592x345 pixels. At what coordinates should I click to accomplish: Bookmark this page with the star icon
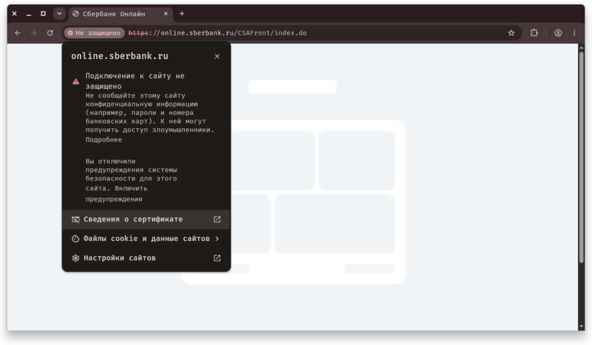tap(511, 33)
